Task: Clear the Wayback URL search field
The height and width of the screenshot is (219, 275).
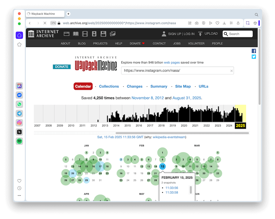Action: (231, 71)
